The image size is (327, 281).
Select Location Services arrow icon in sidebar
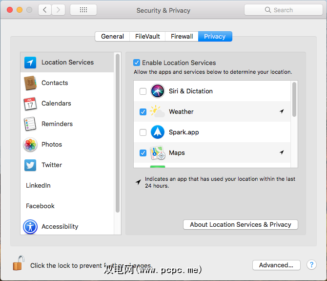click(x=30, y=63)
